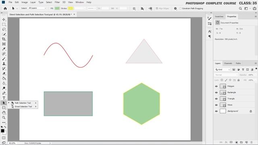This screenshot has width=258, height=145.
Task: Hide the Wave layer
Action: click(216, 105)
